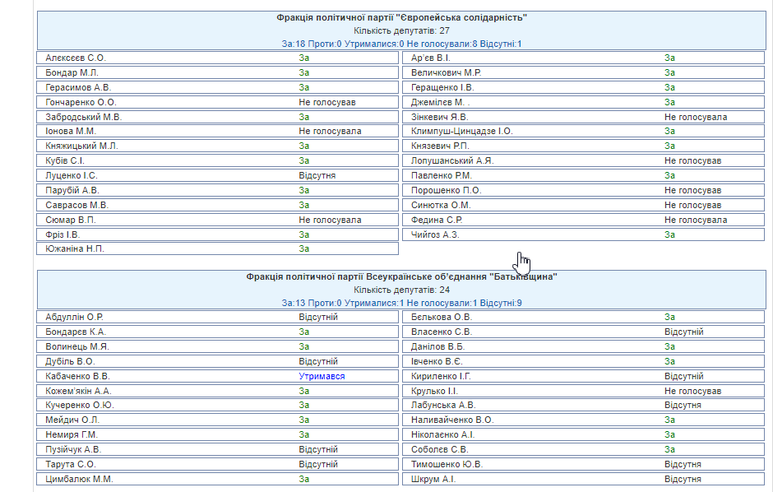Click the name Южаніна Н.П.
Viewport: 773px width, 492px height.
click(x=75, y=248)
